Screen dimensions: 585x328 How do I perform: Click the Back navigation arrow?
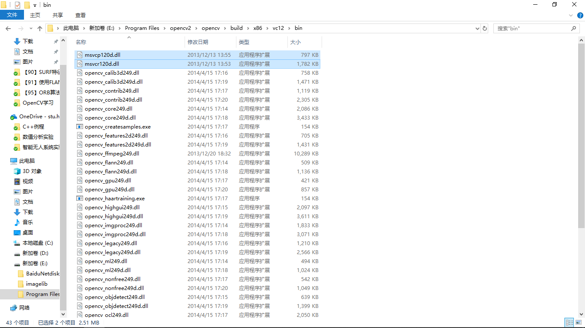(8, 28)
